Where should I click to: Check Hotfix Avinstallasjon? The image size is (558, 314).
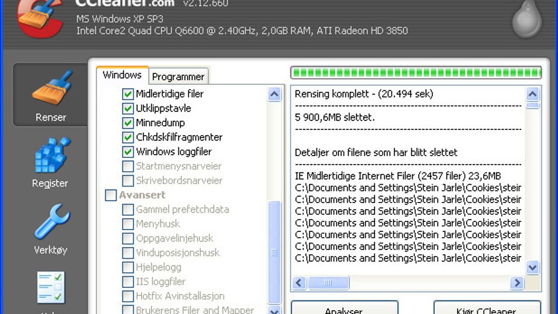click(128, 296)
